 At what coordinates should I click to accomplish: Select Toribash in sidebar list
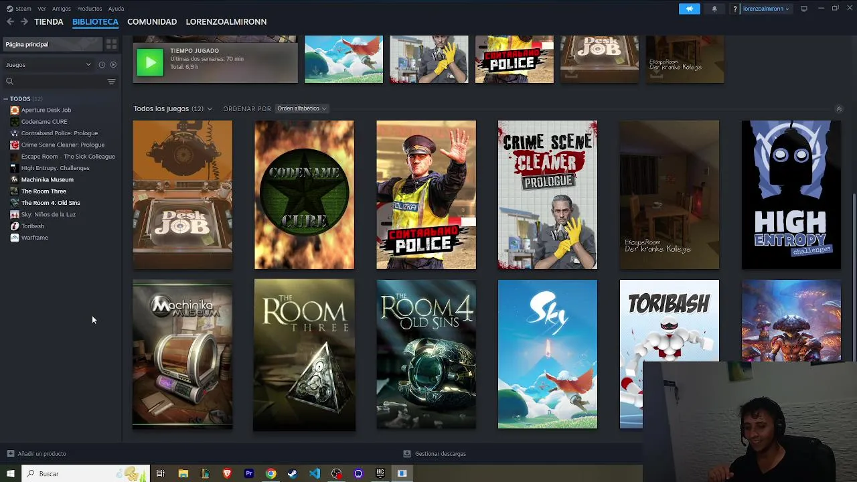32,226
